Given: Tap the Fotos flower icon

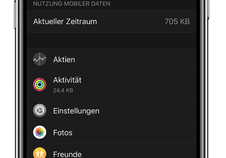Looking at the screenshot, I should coord(40,132).
